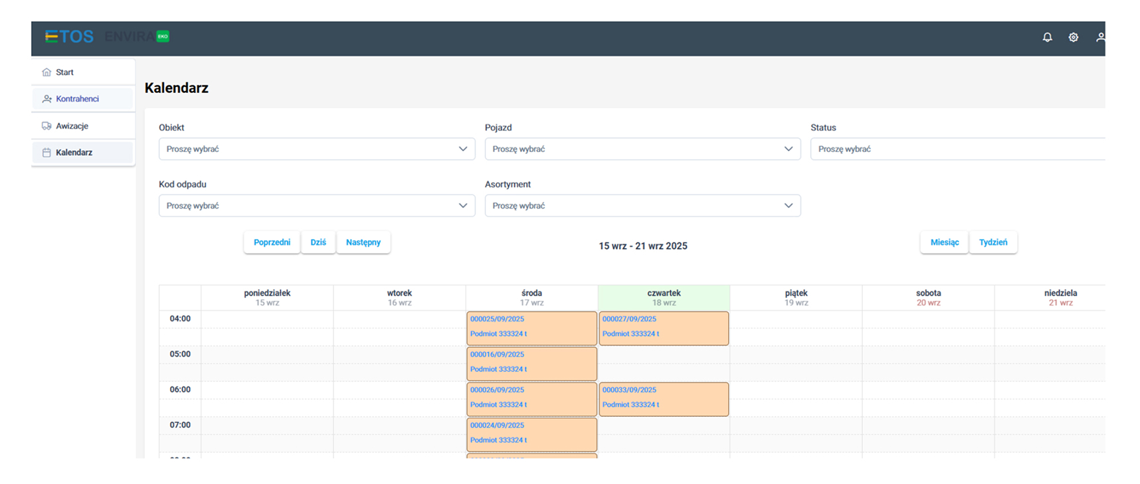
Task: Click the user profile icon
Action: tap(1099, 37)
